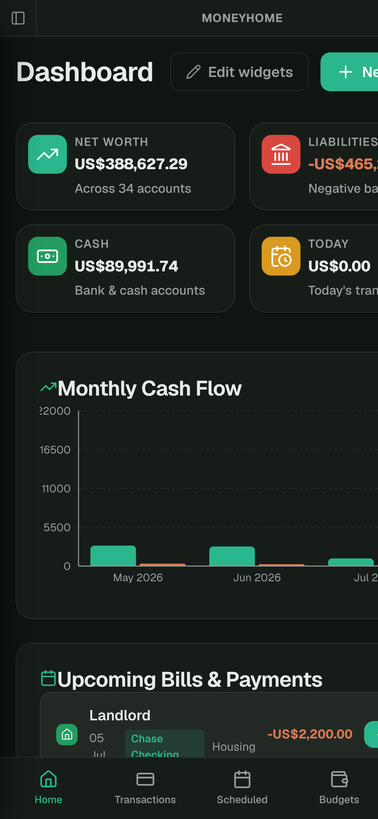
Task: Open the Home tab
Action: point(48,787)
